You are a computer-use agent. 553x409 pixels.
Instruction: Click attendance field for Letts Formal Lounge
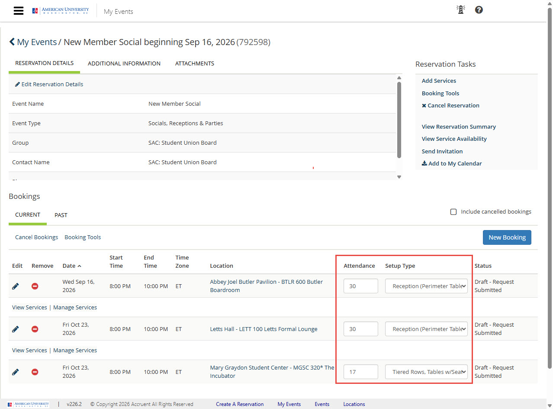[361, 329]
